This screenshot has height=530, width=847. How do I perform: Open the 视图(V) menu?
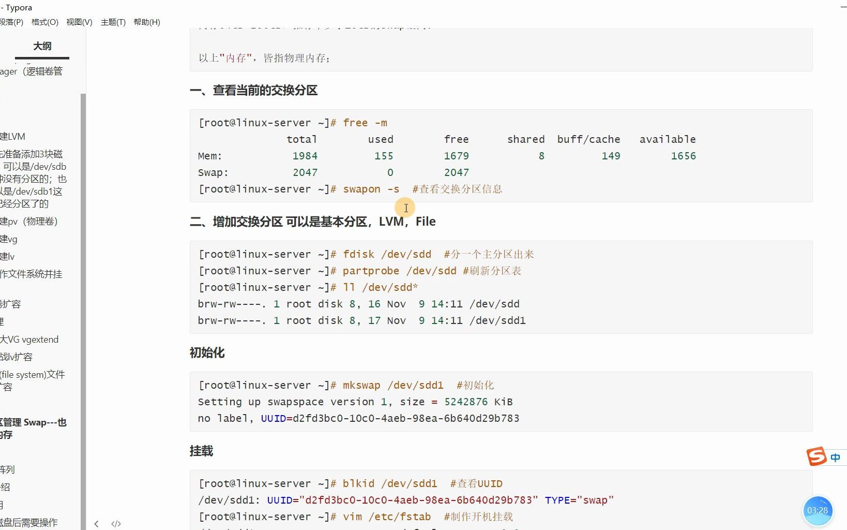pos(79,22)
